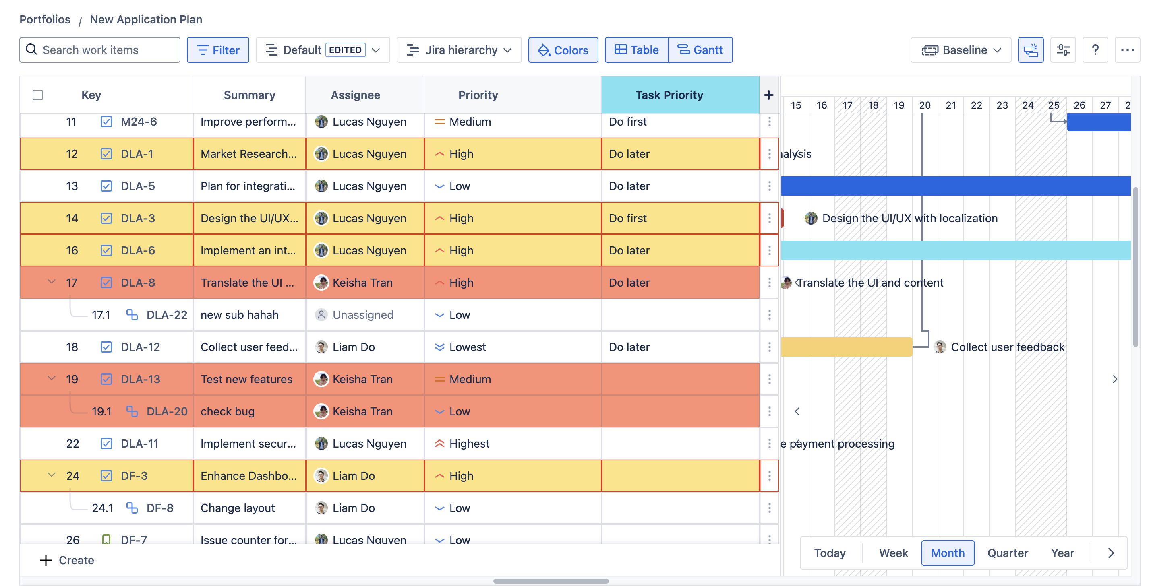Toggle the Table view button
This screenshot has height=586, width=1151.
point(636,50)
